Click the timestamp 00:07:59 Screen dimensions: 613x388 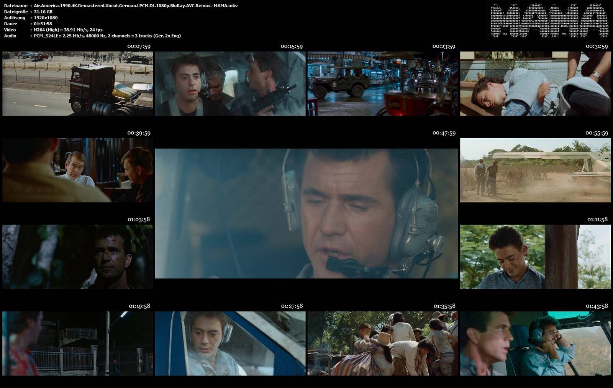tap(139, 46)
